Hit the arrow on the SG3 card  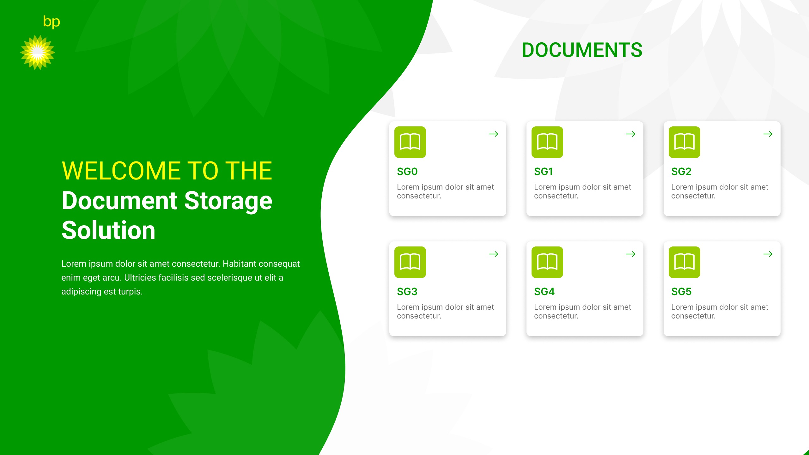pyautogui.click(x=494, y=254)
